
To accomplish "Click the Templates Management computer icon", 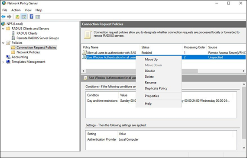I will [8, 62].
